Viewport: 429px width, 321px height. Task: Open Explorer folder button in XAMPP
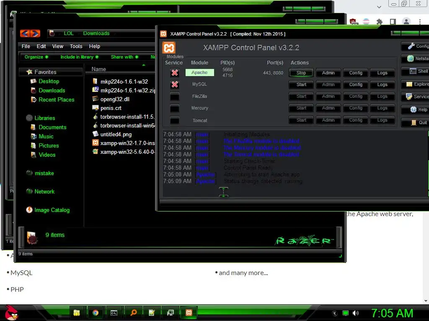click(415, 84)
